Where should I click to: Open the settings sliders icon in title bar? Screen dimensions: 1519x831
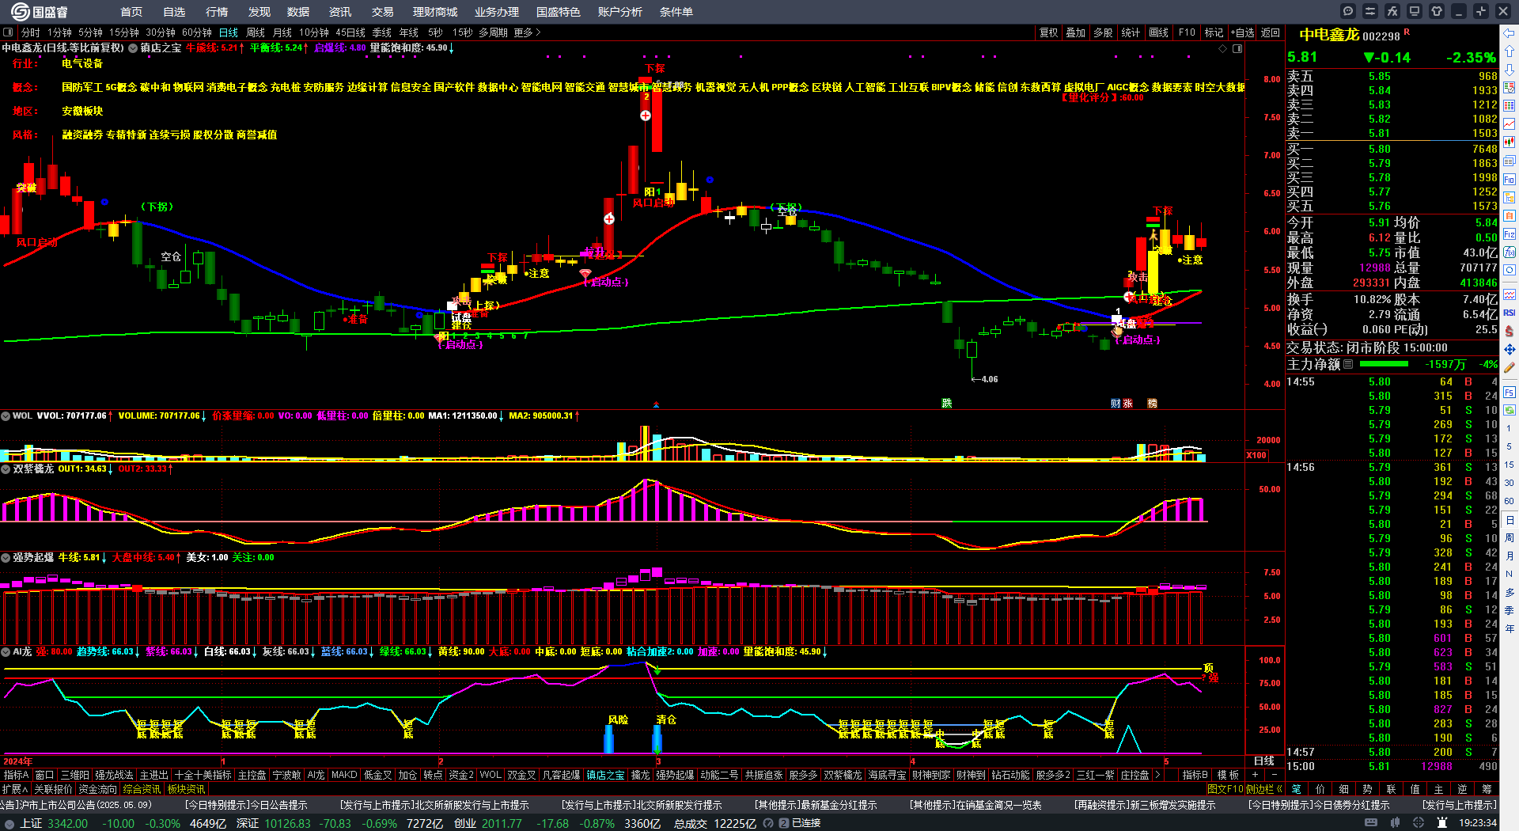[1370, 11]
